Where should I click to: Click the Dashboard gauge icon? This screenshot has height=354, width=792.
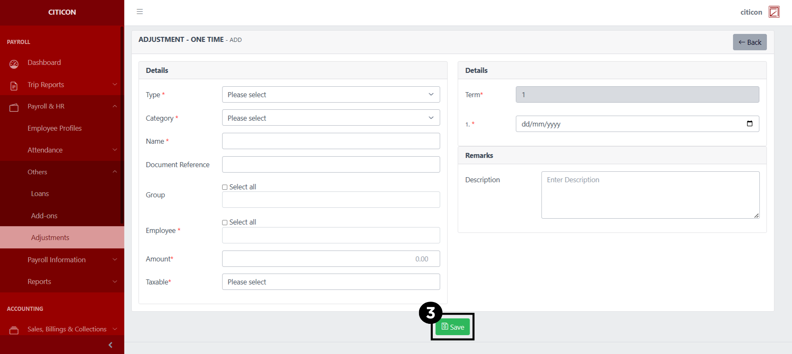[x=14, y=64]
